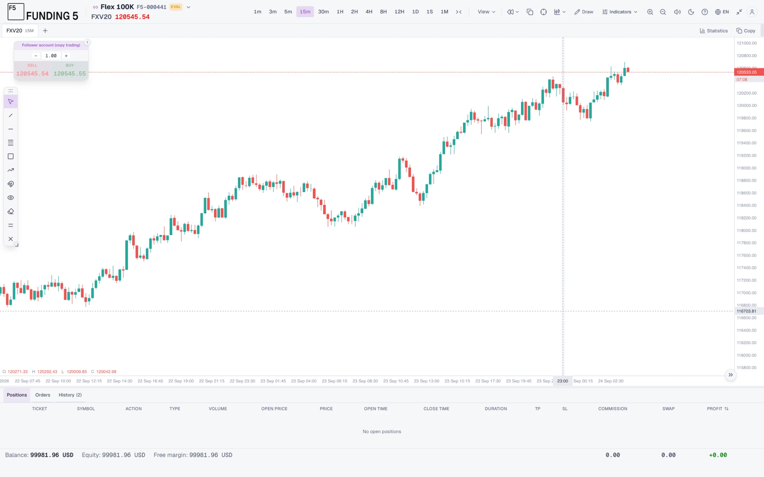Open the Positions tab

pyautogui.click(x=17, y=395)
